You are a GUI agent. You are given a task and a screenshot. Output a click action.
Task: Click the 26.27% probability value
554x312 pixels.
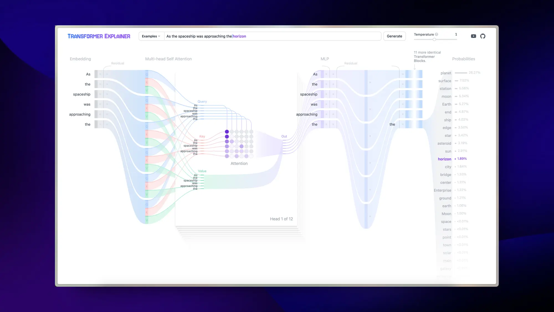click(x=475, y=73)
